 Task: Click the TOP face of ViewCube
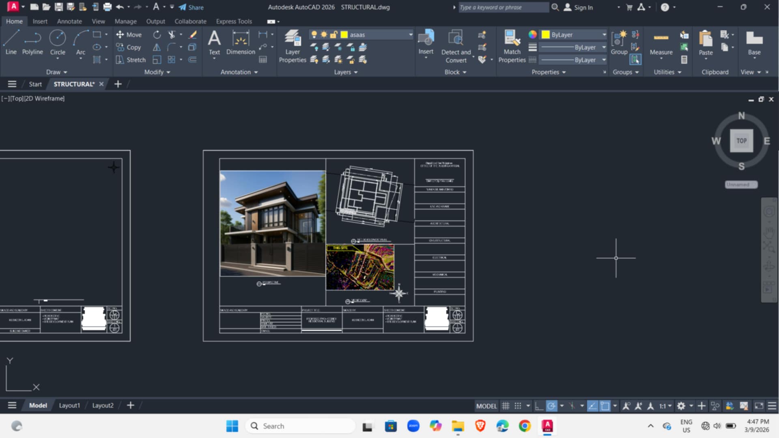pyautogui.click(x=741, y=141)
